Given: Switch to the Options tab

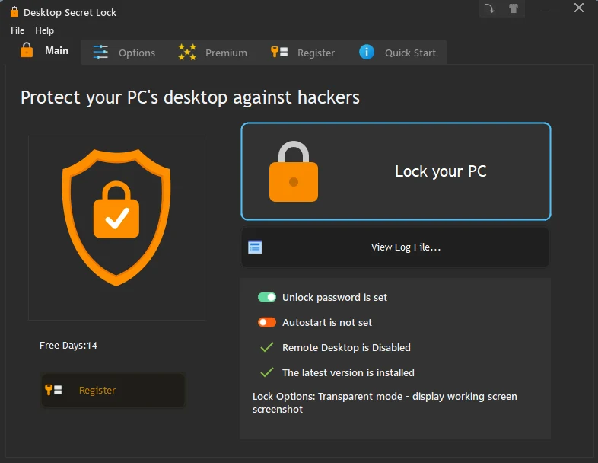Looking at the screenshot, I should pos(124,53).
